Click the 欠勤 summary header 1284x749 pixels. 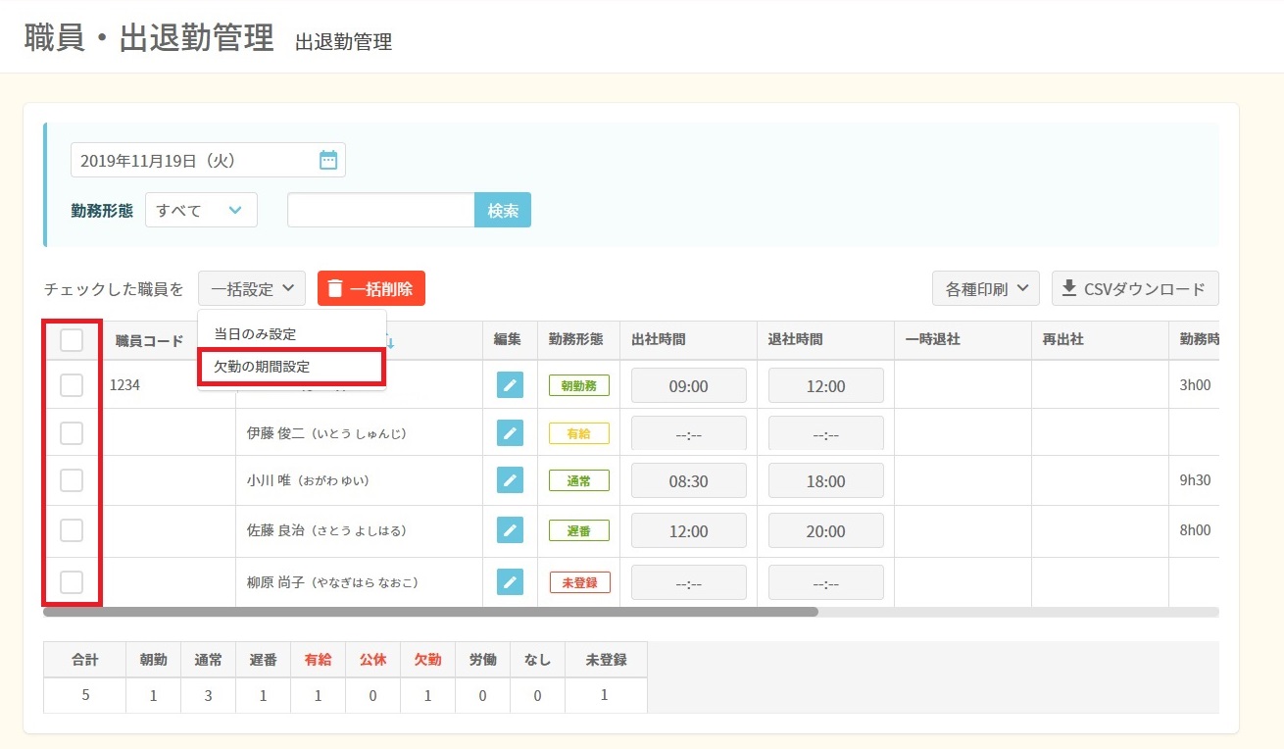[427, 660]
